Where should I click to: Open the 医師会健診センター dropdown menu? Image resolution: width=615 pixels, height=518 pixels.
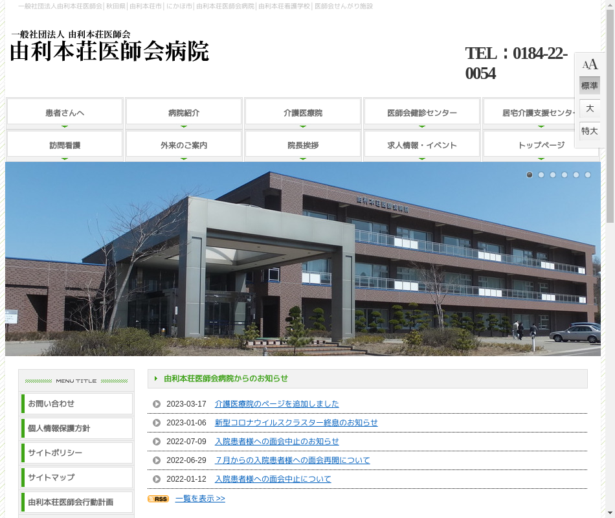(422, 113)
